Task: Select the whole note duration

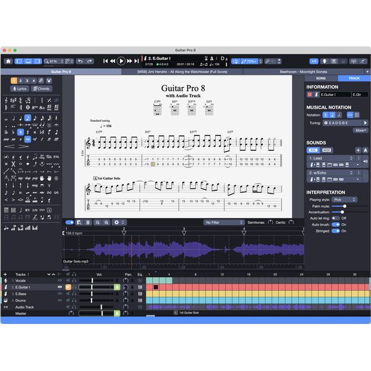Action: pos(6,118)
